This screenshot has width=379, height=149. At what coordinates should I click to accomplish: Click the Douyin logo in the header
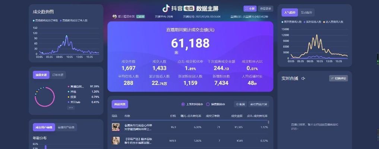[166, 9]
